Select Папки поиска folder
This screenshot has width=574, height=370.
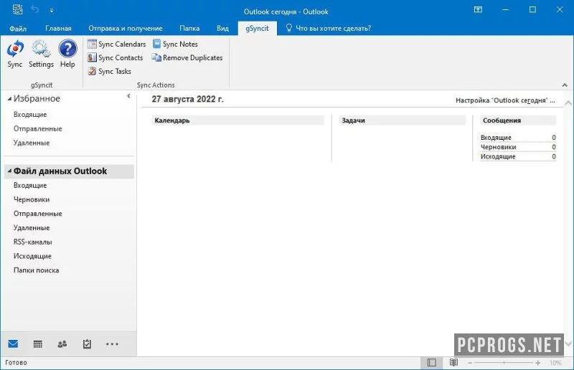[37, 270]
